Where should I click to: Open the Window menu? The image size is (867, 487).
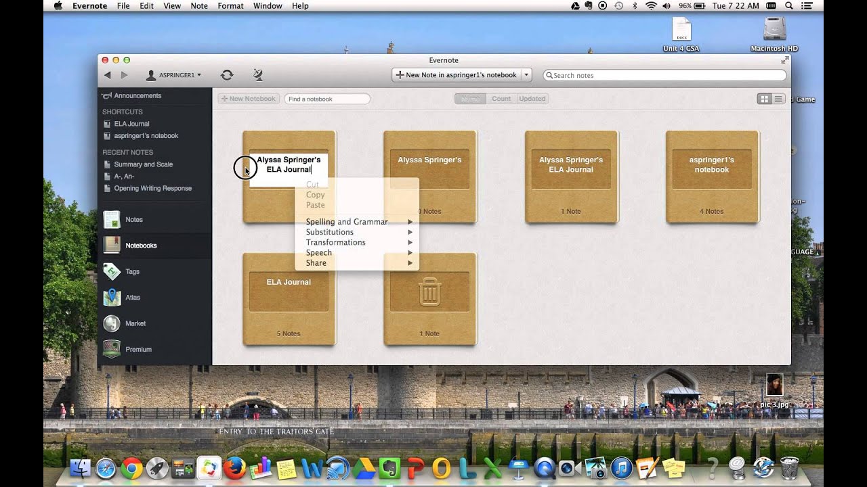click(268, 5)
